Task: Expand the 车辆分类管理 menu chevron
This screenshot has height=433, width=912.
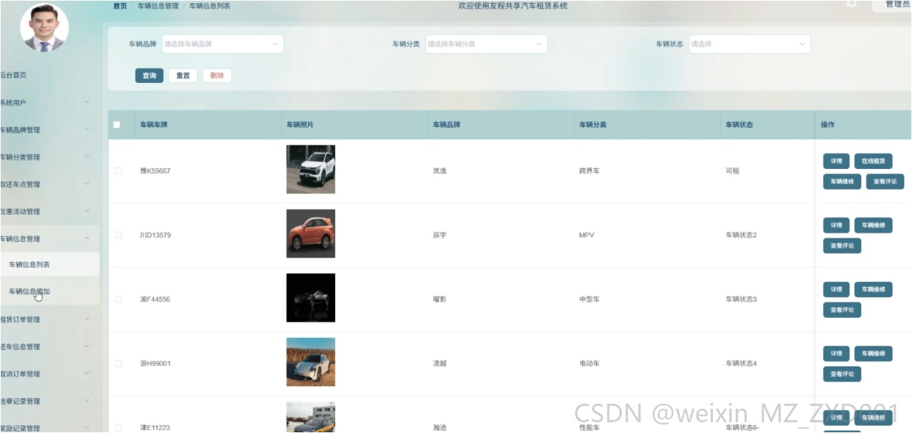Action: (87, 157)
